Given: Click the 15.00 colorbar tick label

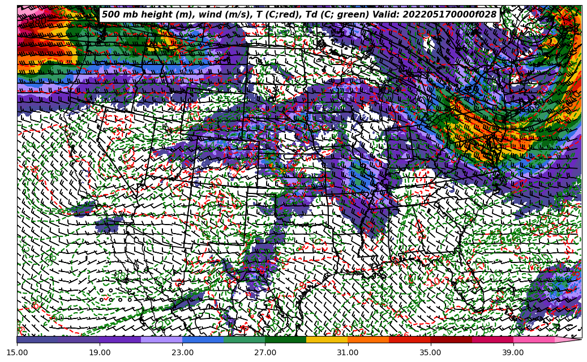Looking at the screenshot, I should click(x=17, y=352).
